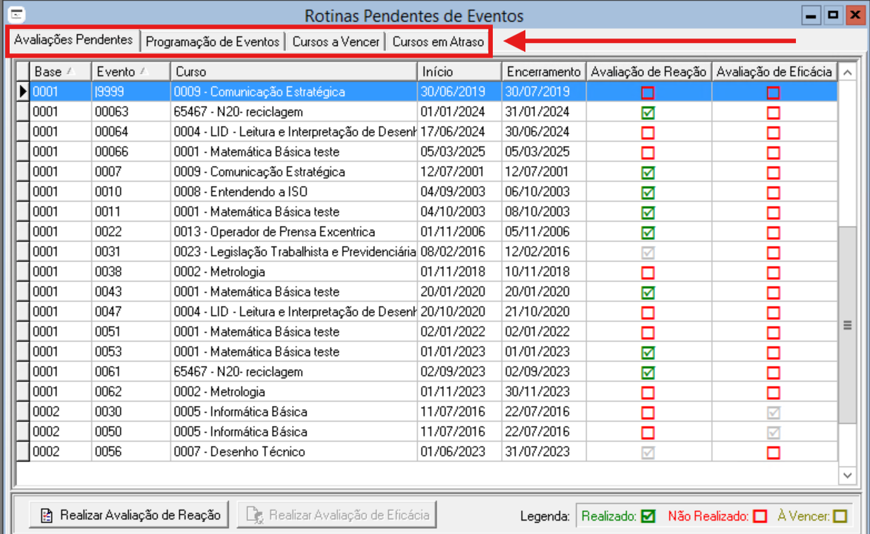870x534 pixels.
Task: Check efficacy box for event 0007
Action: tap(774, 173)
